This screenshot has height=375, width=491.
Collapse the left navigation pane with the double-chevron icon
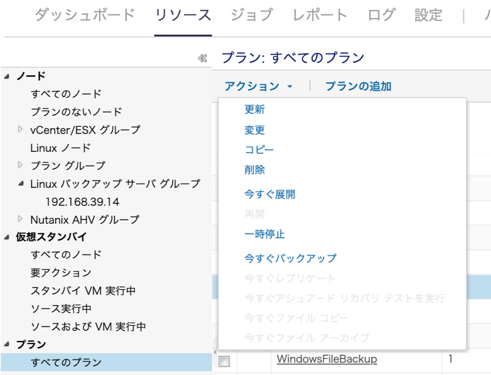coord(202,58)
